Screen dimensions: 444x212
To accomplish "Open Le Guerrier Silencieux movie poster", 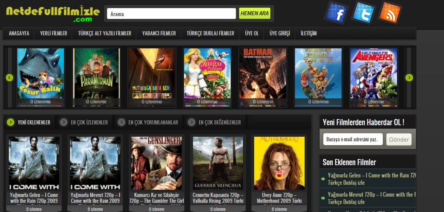I will point(218,163).
